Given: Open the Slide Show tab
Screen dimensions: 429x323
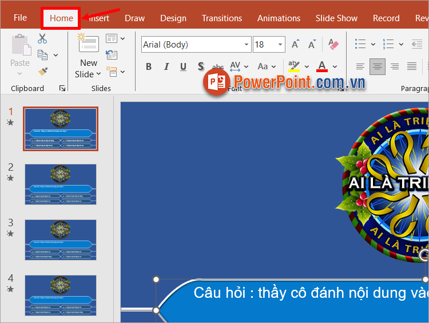Looking at the screenshot, I should click(336, 18).
